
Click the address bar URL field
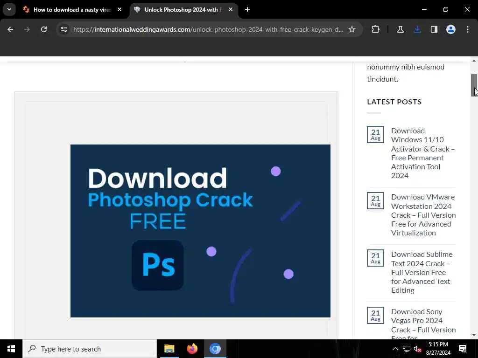click(208, 29)
